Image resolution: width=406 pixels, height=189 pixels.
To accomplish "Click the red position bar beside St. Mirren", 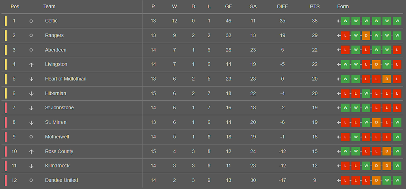I will [x=6, y=122].
